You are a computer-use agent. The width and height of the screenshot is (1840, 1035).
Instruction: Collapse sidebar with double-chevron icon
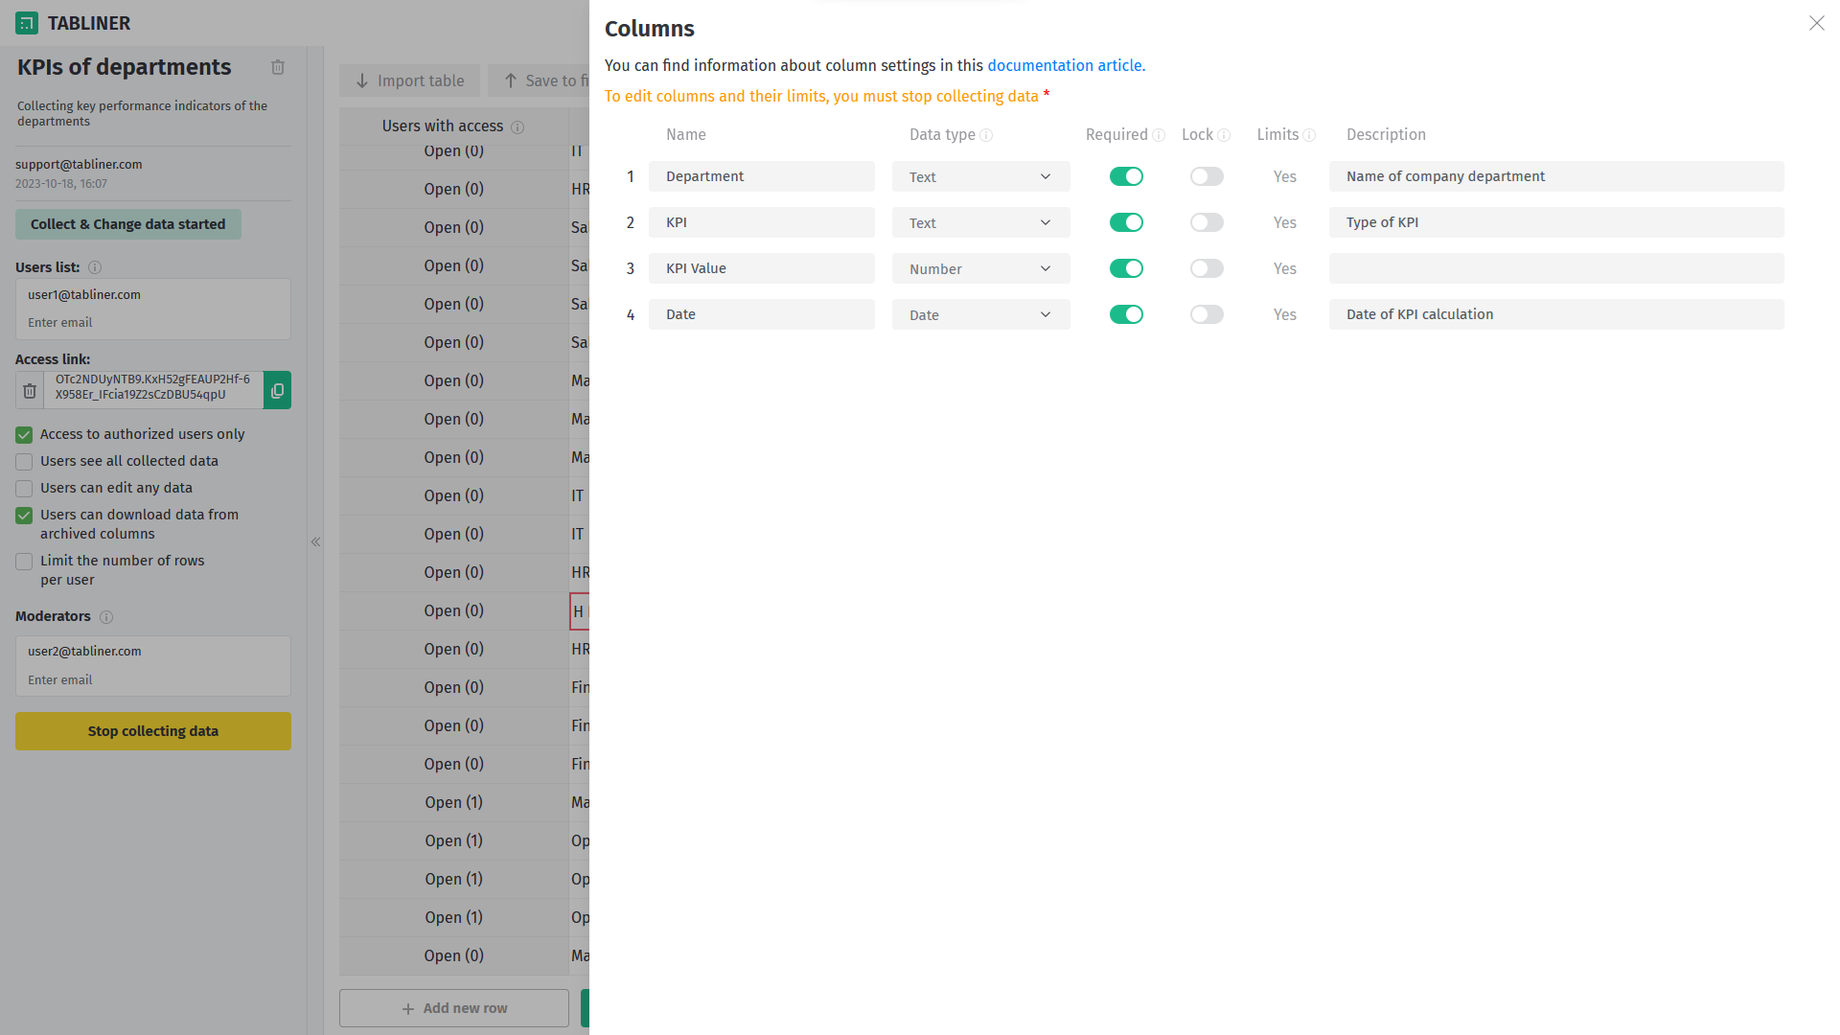pyautogui.click(x=315, y=541)
